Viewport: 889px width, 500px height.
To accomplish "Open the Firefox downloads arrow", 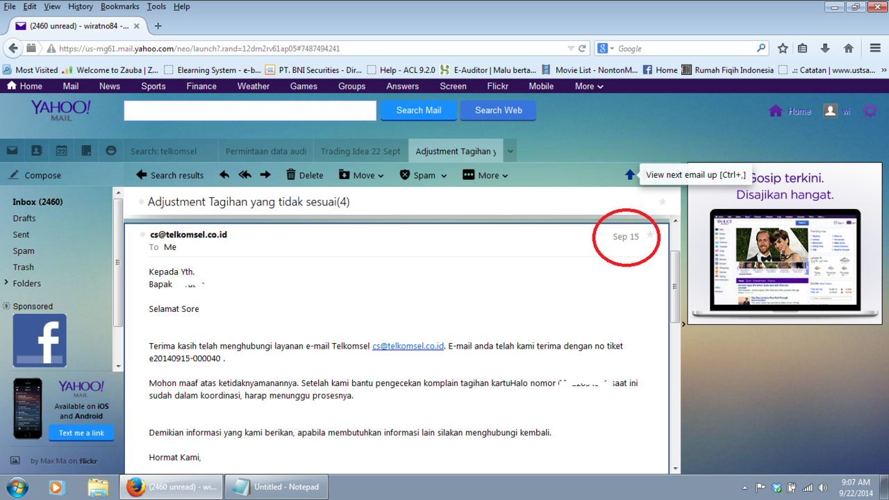I will (x=825, y=49).
